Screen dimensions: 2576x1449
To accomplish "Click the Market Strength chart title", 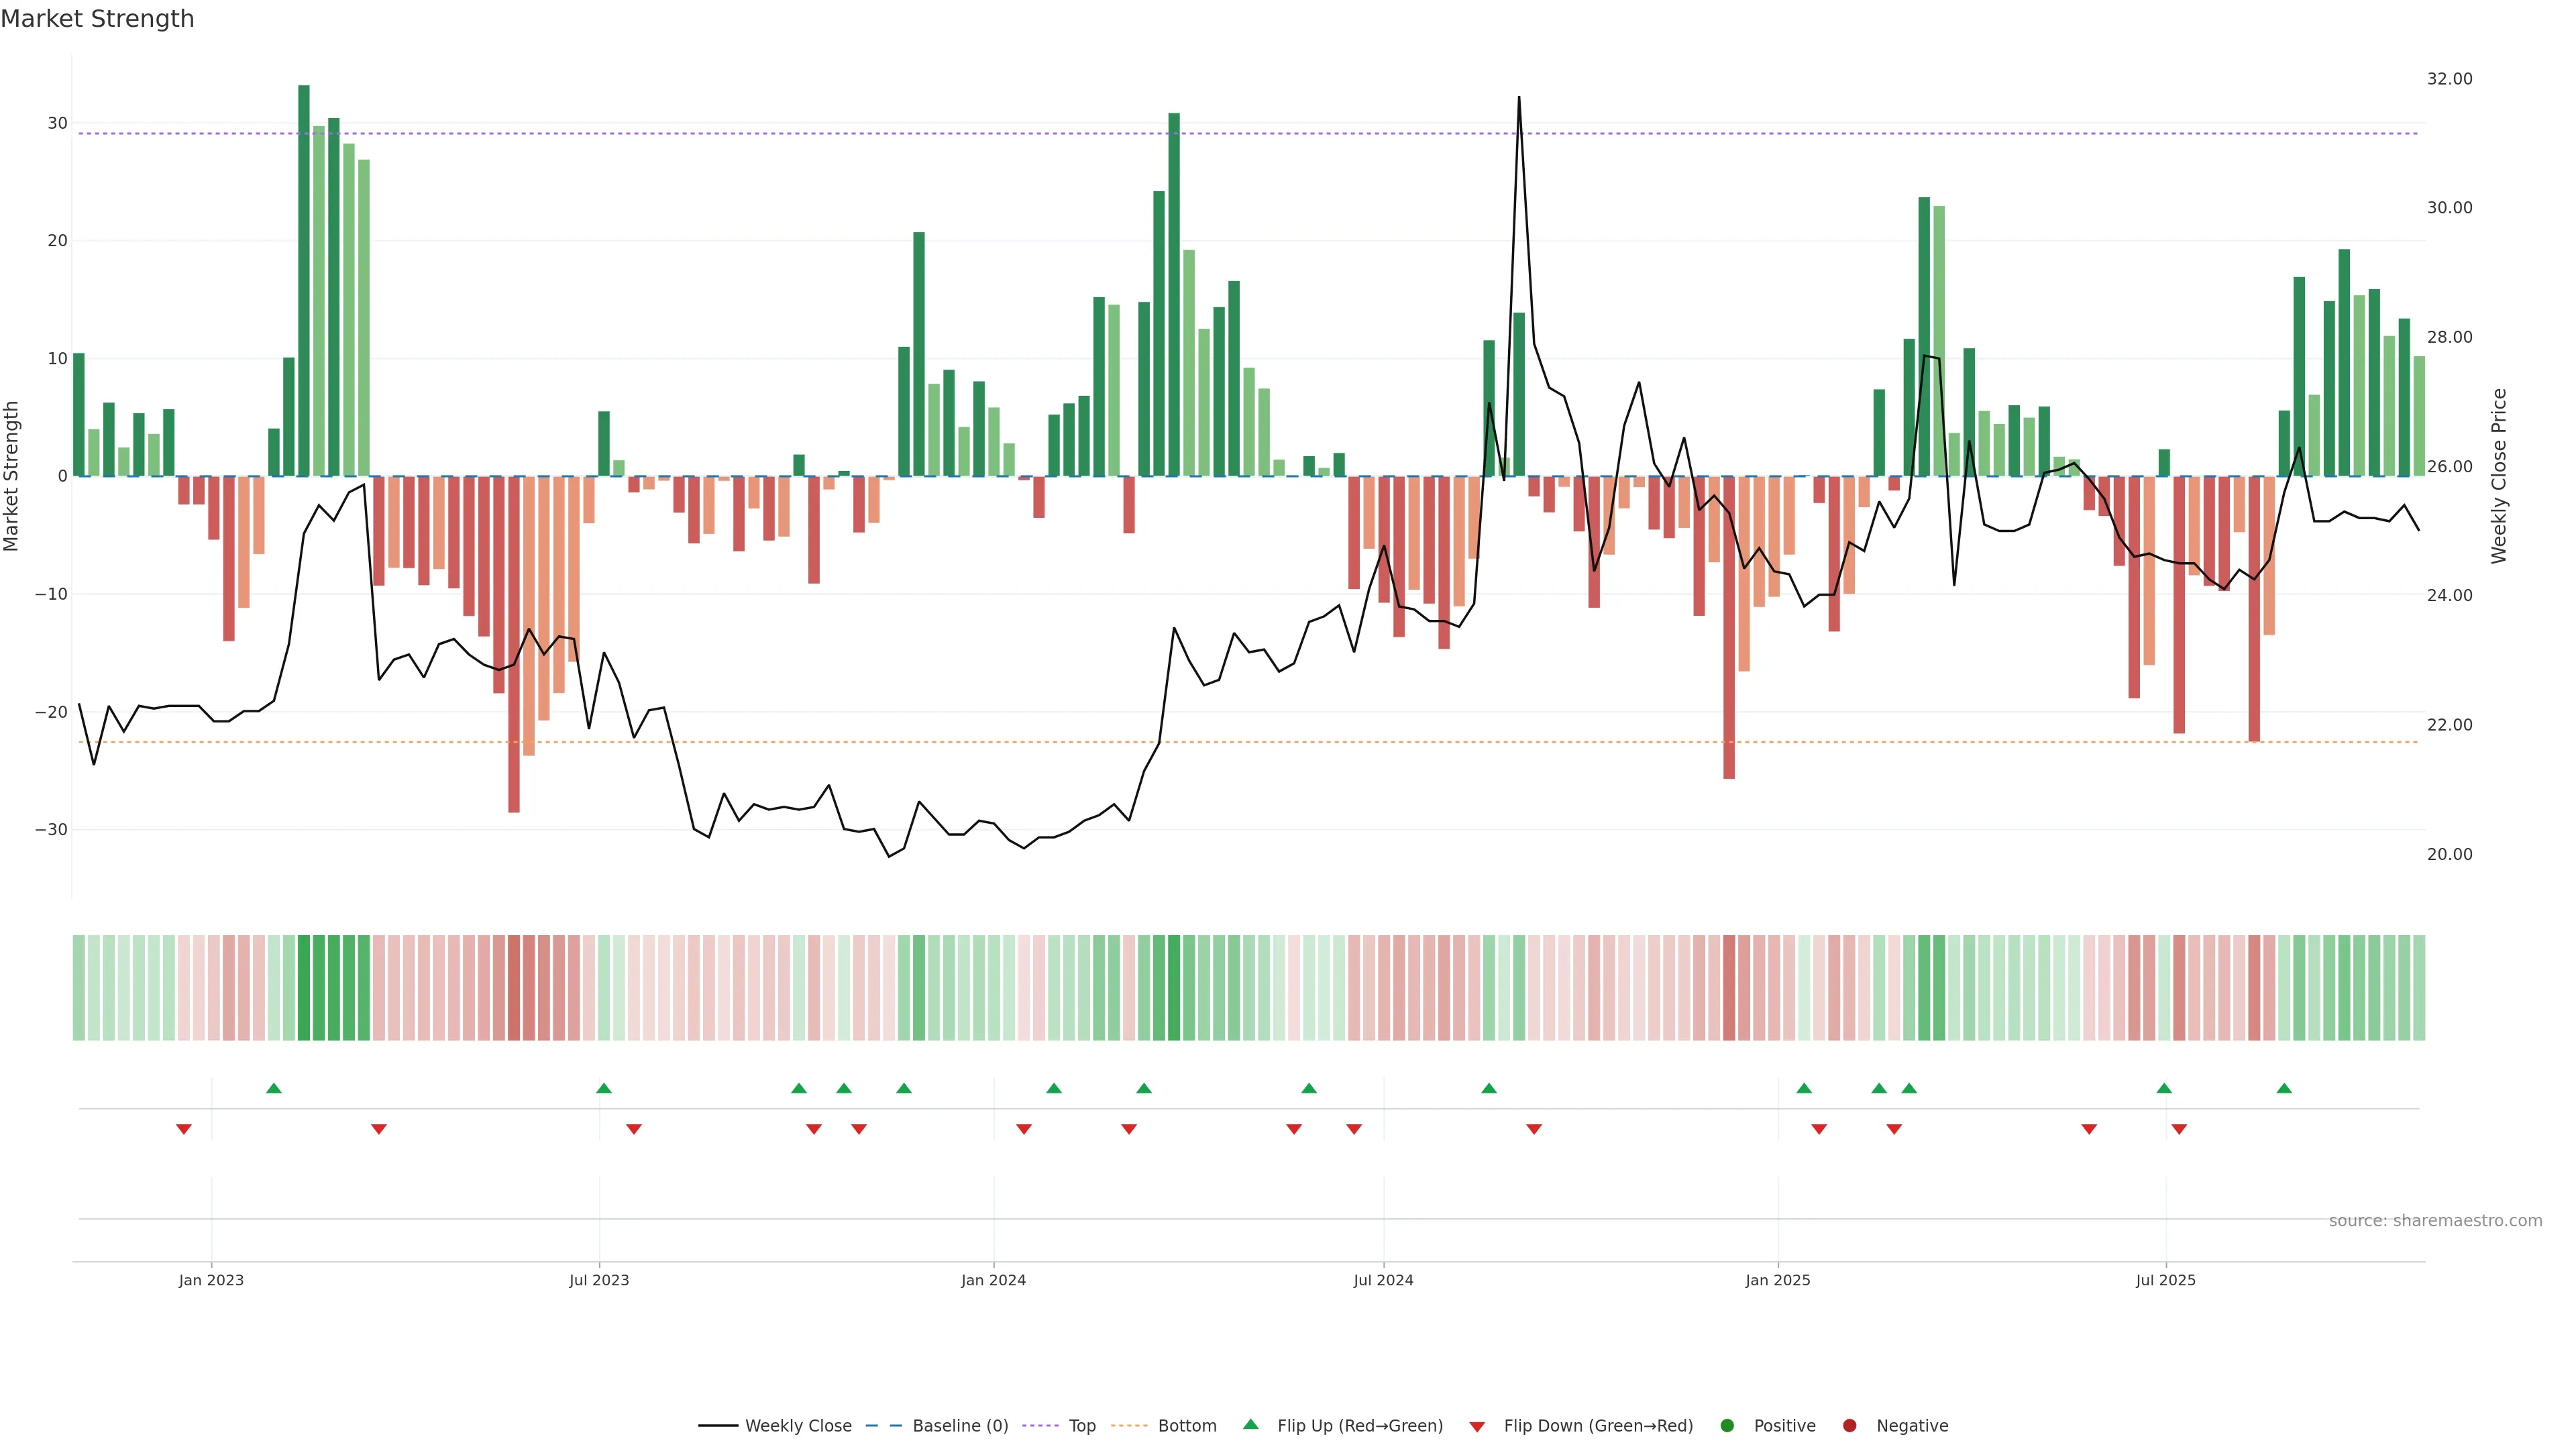I will [x=98, y=19].
